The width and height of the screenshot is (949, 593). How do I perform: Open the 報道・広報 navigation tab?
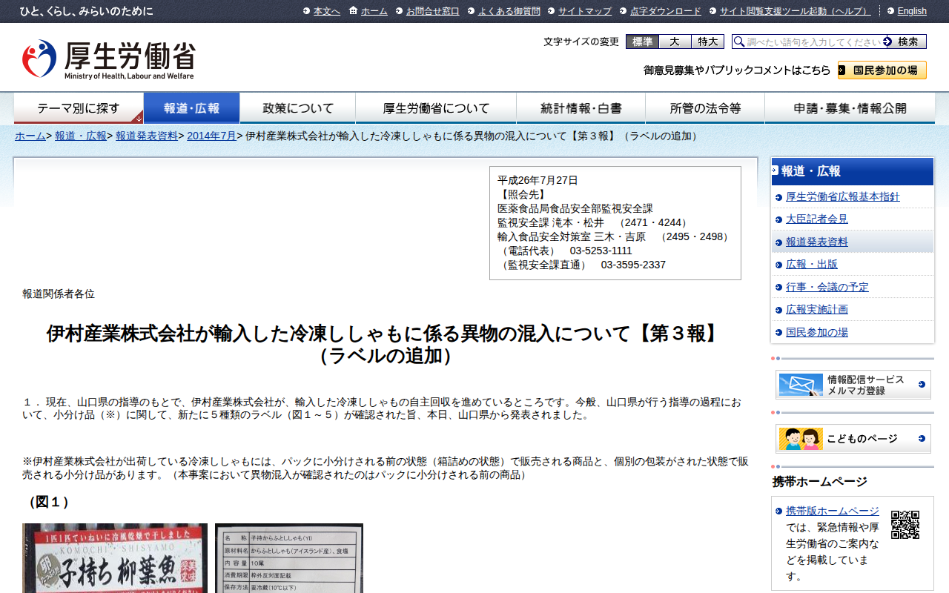coord(192,108)
